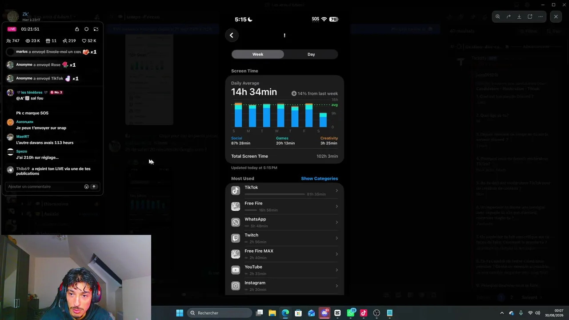The width and height of the screenshot is (569, 320).
Task: Click the 219 new followers count
Action: click(x=69, y=41)
